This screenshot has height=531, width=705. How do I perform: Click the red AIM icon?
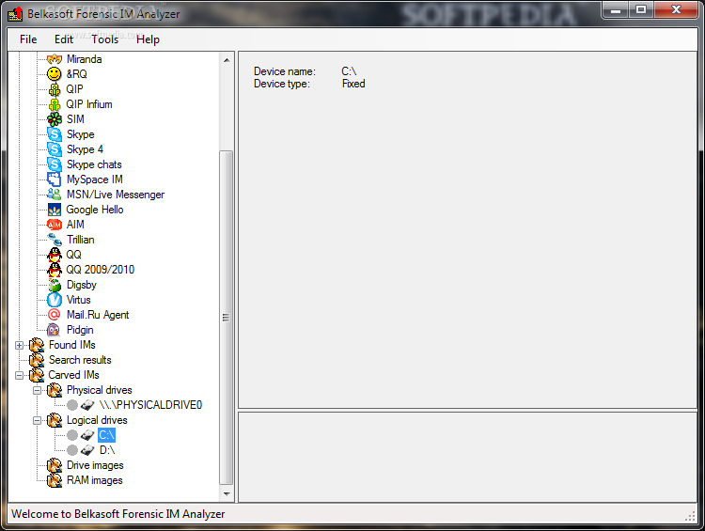(55, 225)
